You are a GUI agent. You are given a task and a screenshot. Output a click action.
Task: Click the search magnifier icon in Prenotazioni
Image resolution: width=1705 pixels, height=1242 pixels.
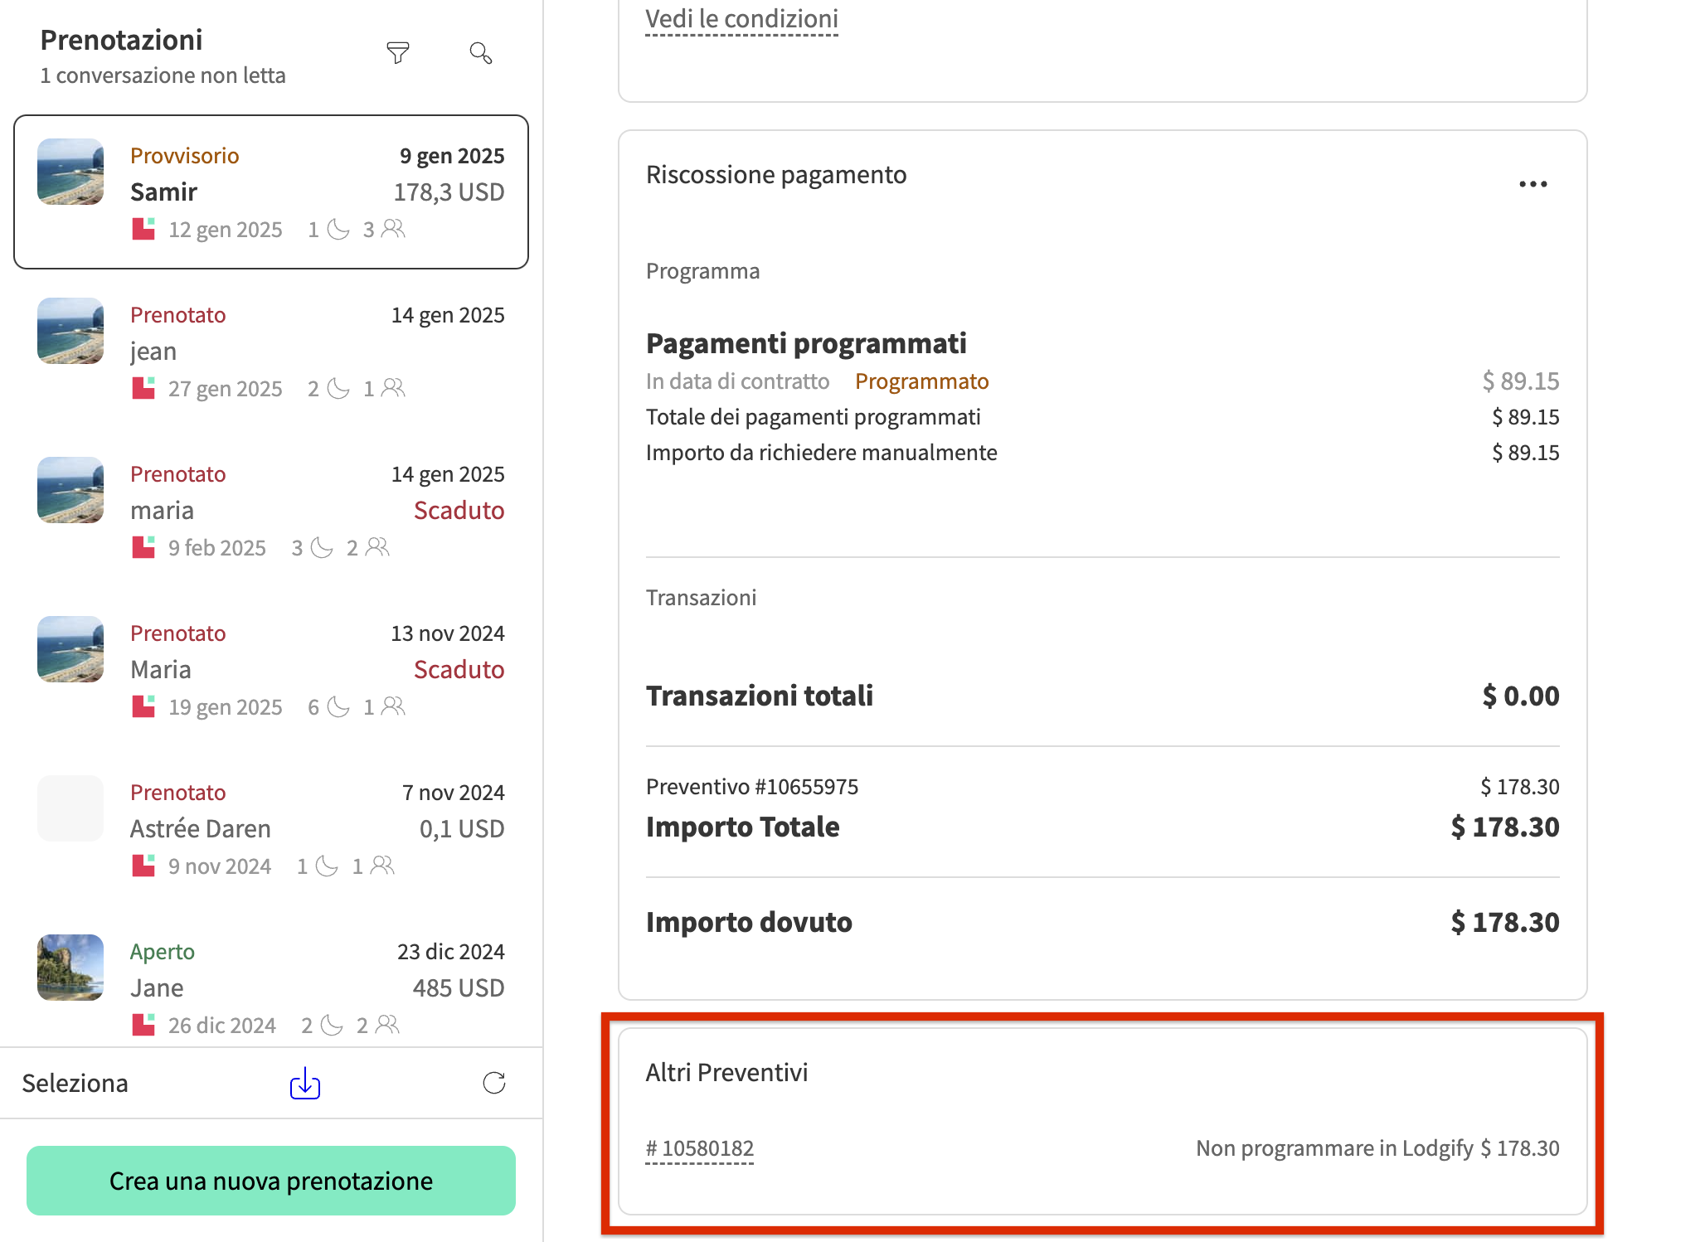click(481, 53)
